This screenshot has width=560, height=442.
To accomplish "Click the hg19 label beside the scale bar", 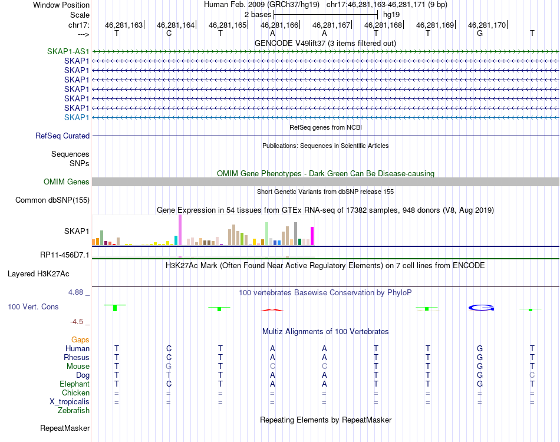I will point(391,15).
